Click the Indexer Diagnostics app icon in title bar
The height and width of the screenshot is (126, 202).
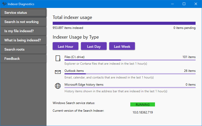pyautogui.click(x=4, y=4)
